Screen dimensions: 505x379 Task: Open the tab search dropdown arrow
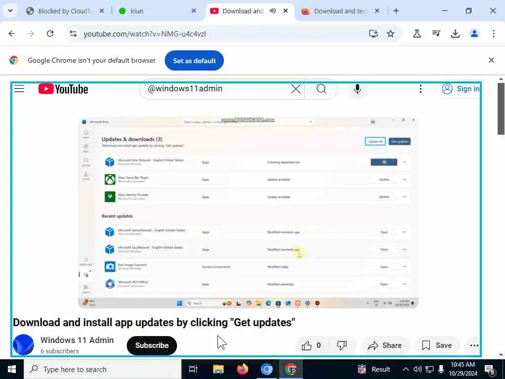coord(10,11)
